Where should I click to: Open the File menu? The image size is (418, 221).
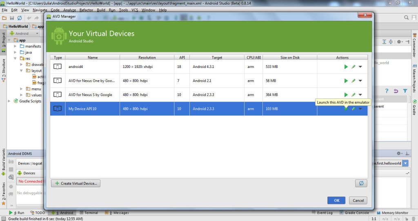pos(4,10)
